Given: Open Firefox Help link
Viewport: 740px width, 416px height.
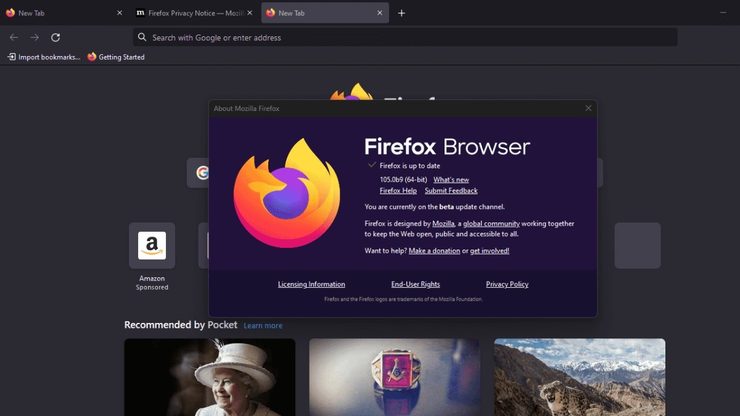Looking at the screenshot, I should click(398, 191).
